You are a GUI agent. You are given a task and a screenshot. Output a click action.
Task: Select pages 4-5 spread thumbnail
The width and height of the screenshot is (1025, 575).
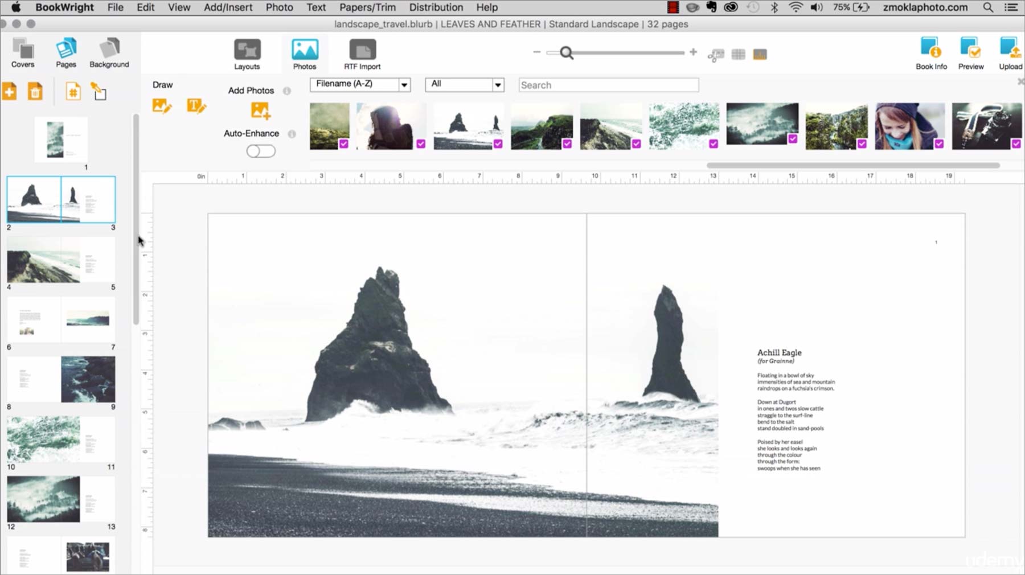coord(61,260)
